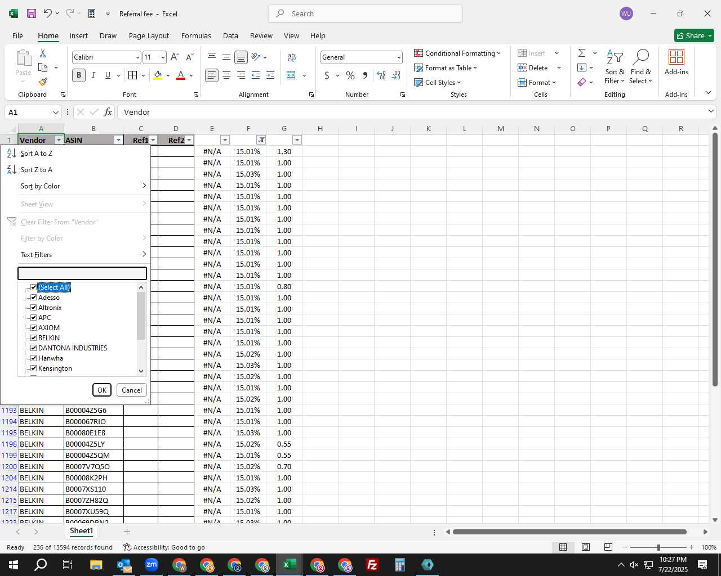Click the AutoSum sigma icon
The height and width of the screenshot is (576, 721).
tap(582, 53)
